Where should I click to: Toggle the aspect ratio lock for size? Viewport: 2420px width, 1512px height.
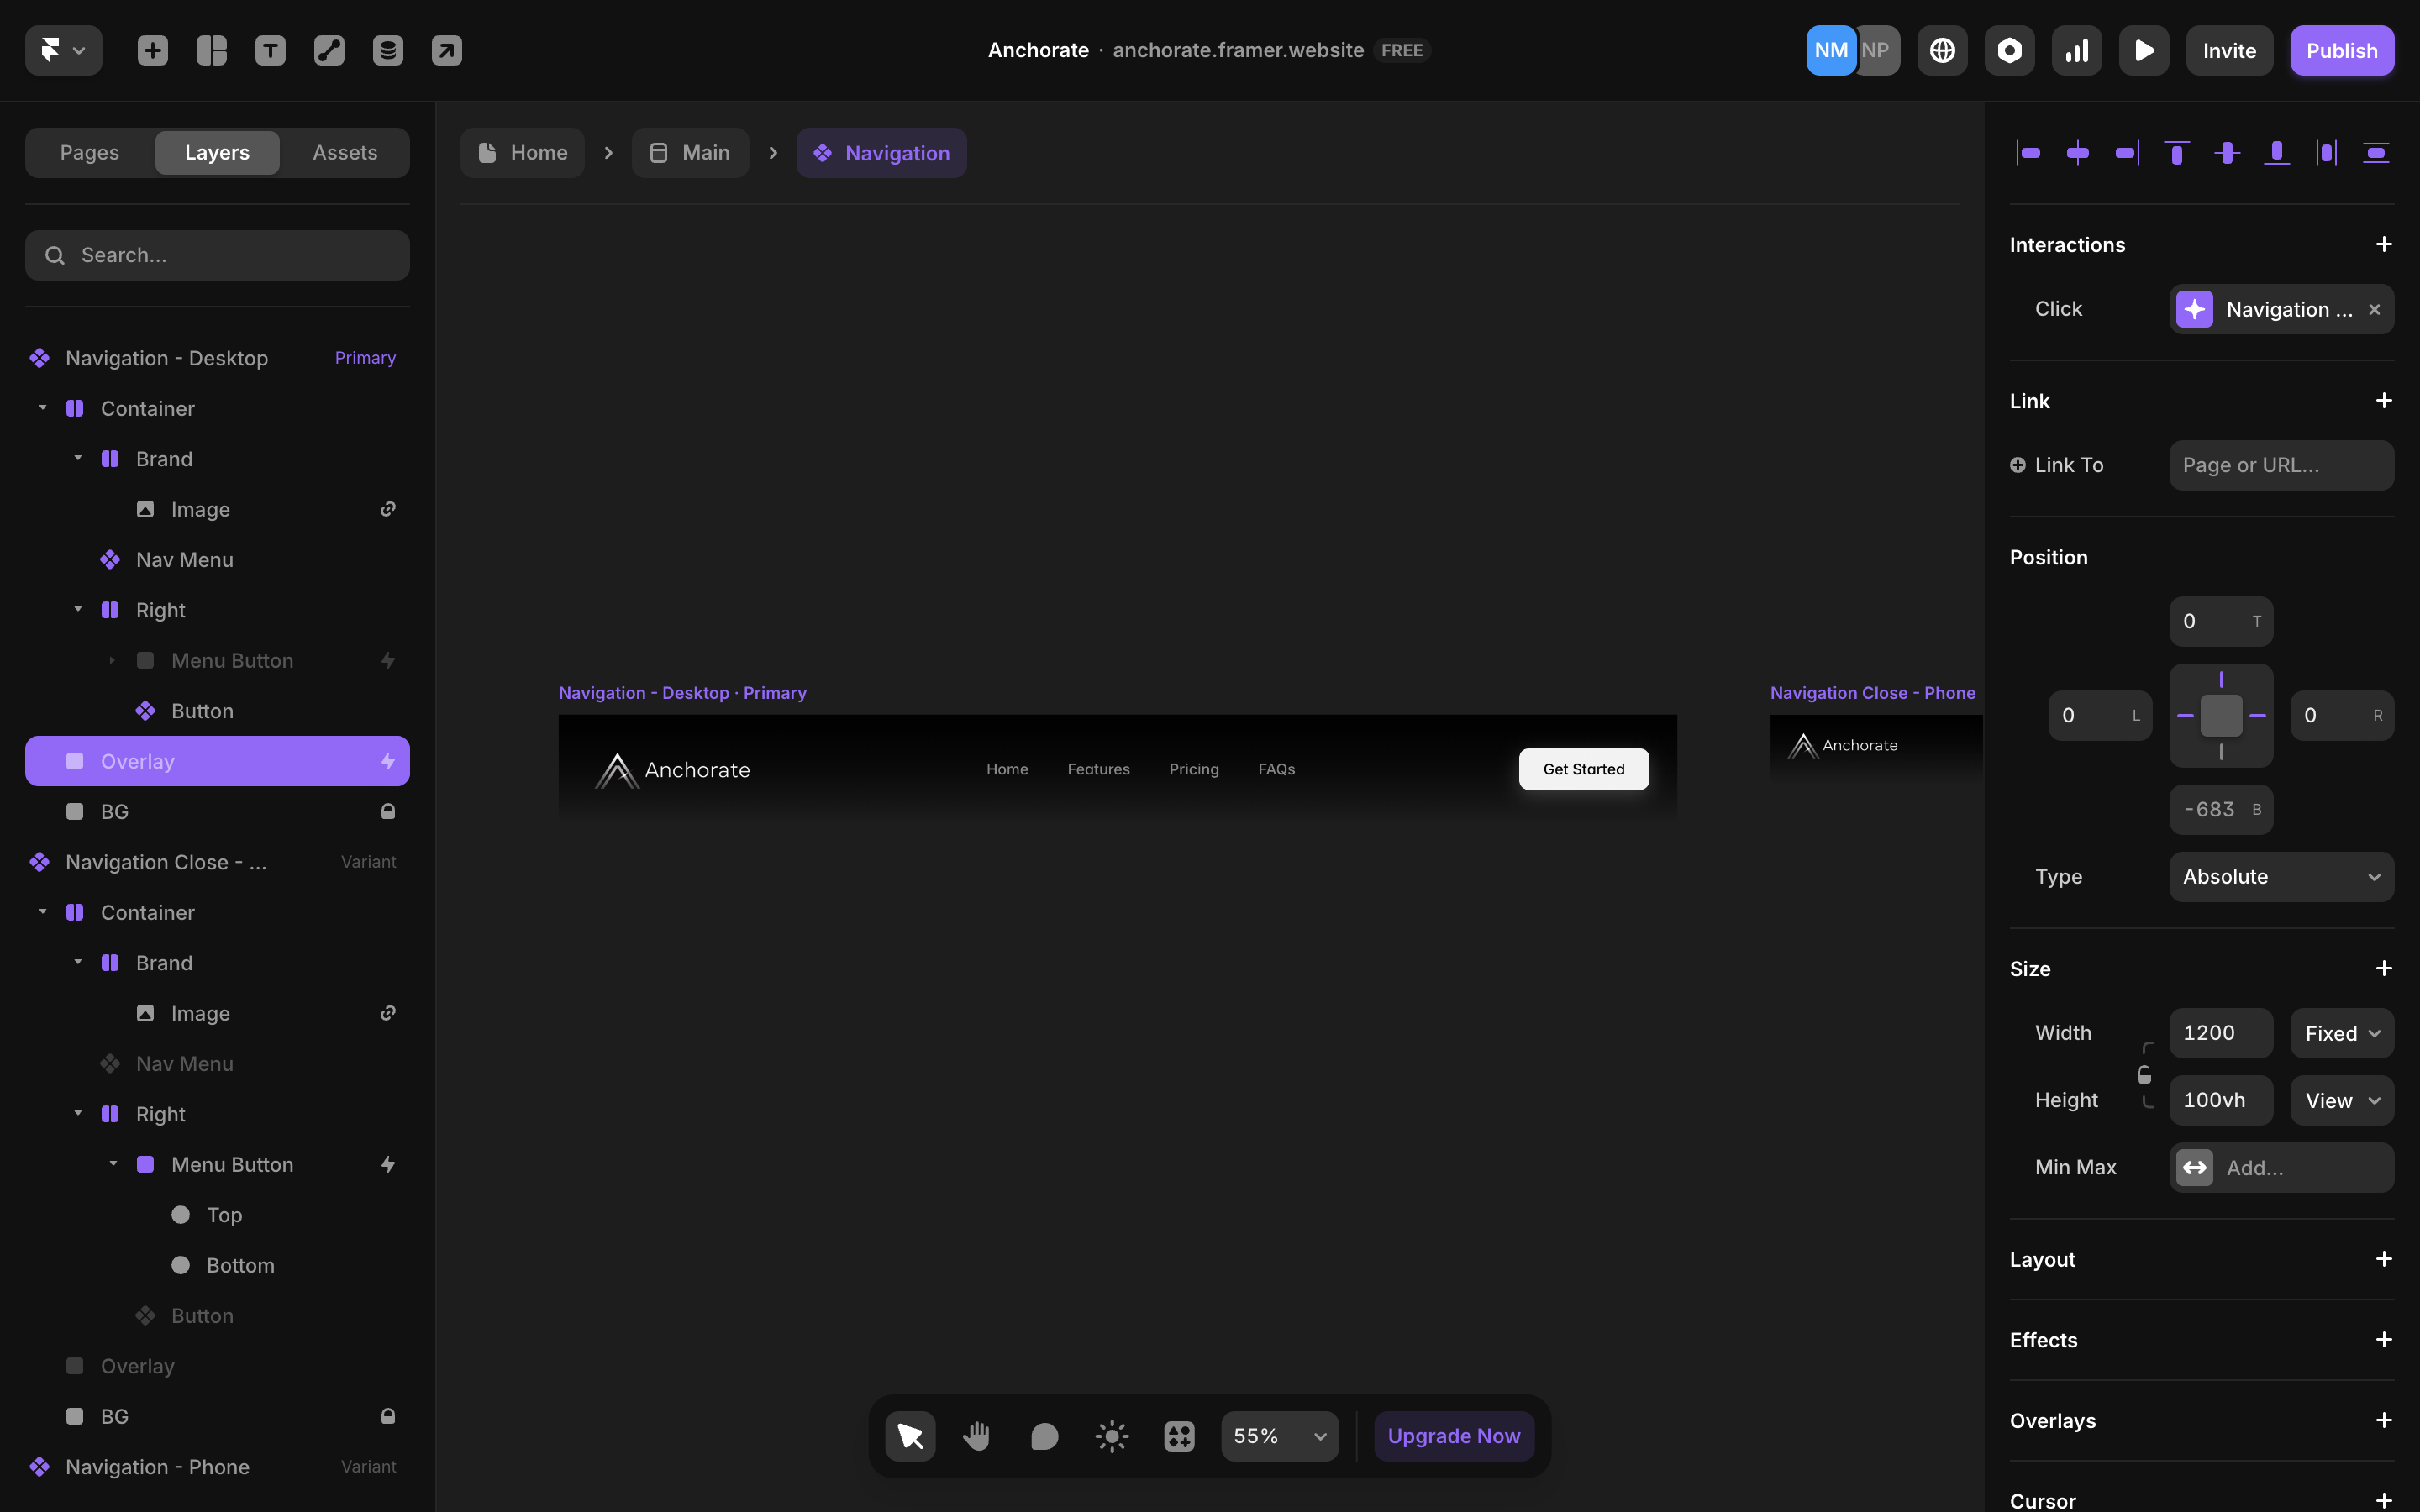pos(2144,1075)
